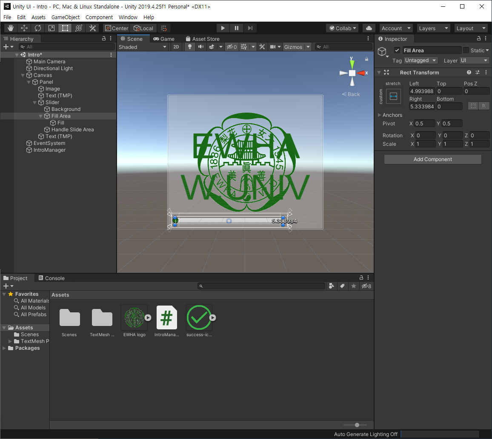
Task: Enable Static checkbox
Action: (466, 50)
